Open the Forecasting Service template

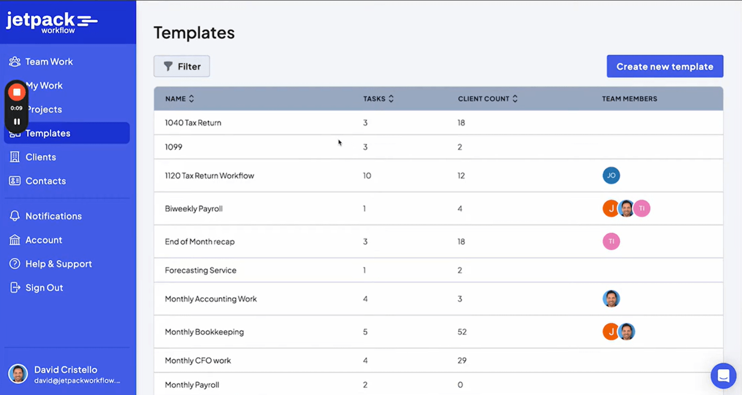tap(200, 270)
